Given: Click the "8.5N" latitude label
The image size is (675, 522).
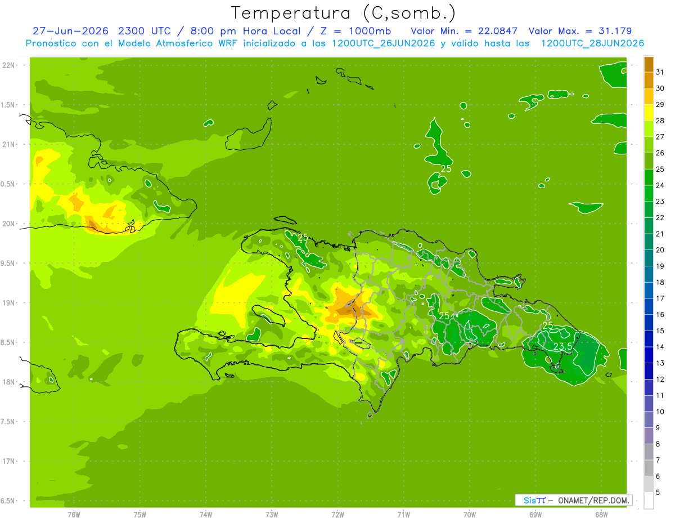Looking at the screenshot, I should pos(8,342).
